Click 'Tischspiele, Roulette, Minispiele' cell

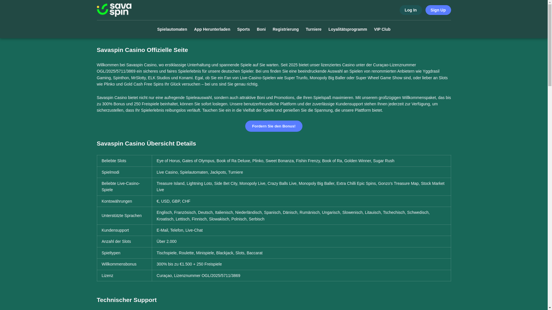tap(301, 253)
